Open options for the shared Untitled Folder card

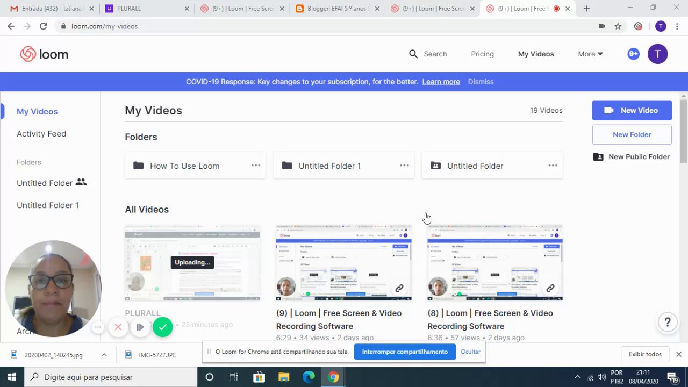553,166
